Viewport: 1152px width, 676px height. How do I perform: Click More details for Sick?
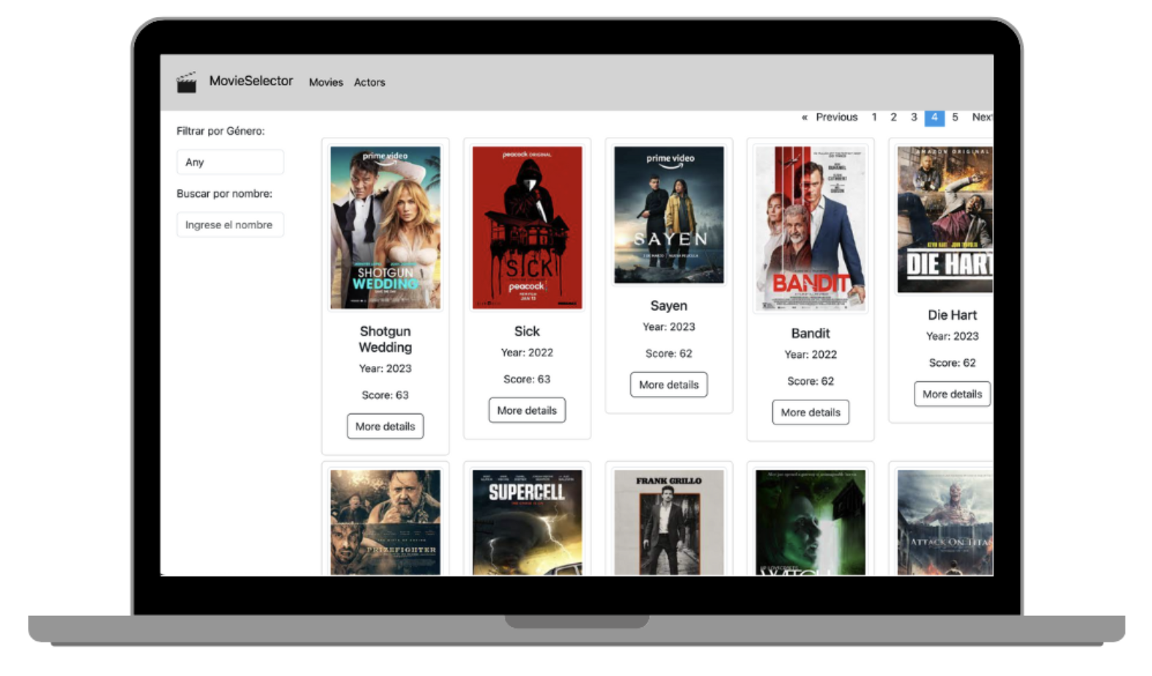527,410
